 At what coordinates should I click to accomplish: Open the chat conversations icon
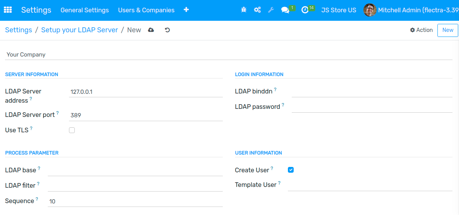click(285, 10)
